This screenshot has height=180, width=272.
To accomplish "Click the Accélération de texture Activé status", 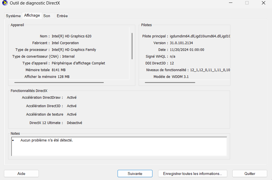I will tap(72, 114).
